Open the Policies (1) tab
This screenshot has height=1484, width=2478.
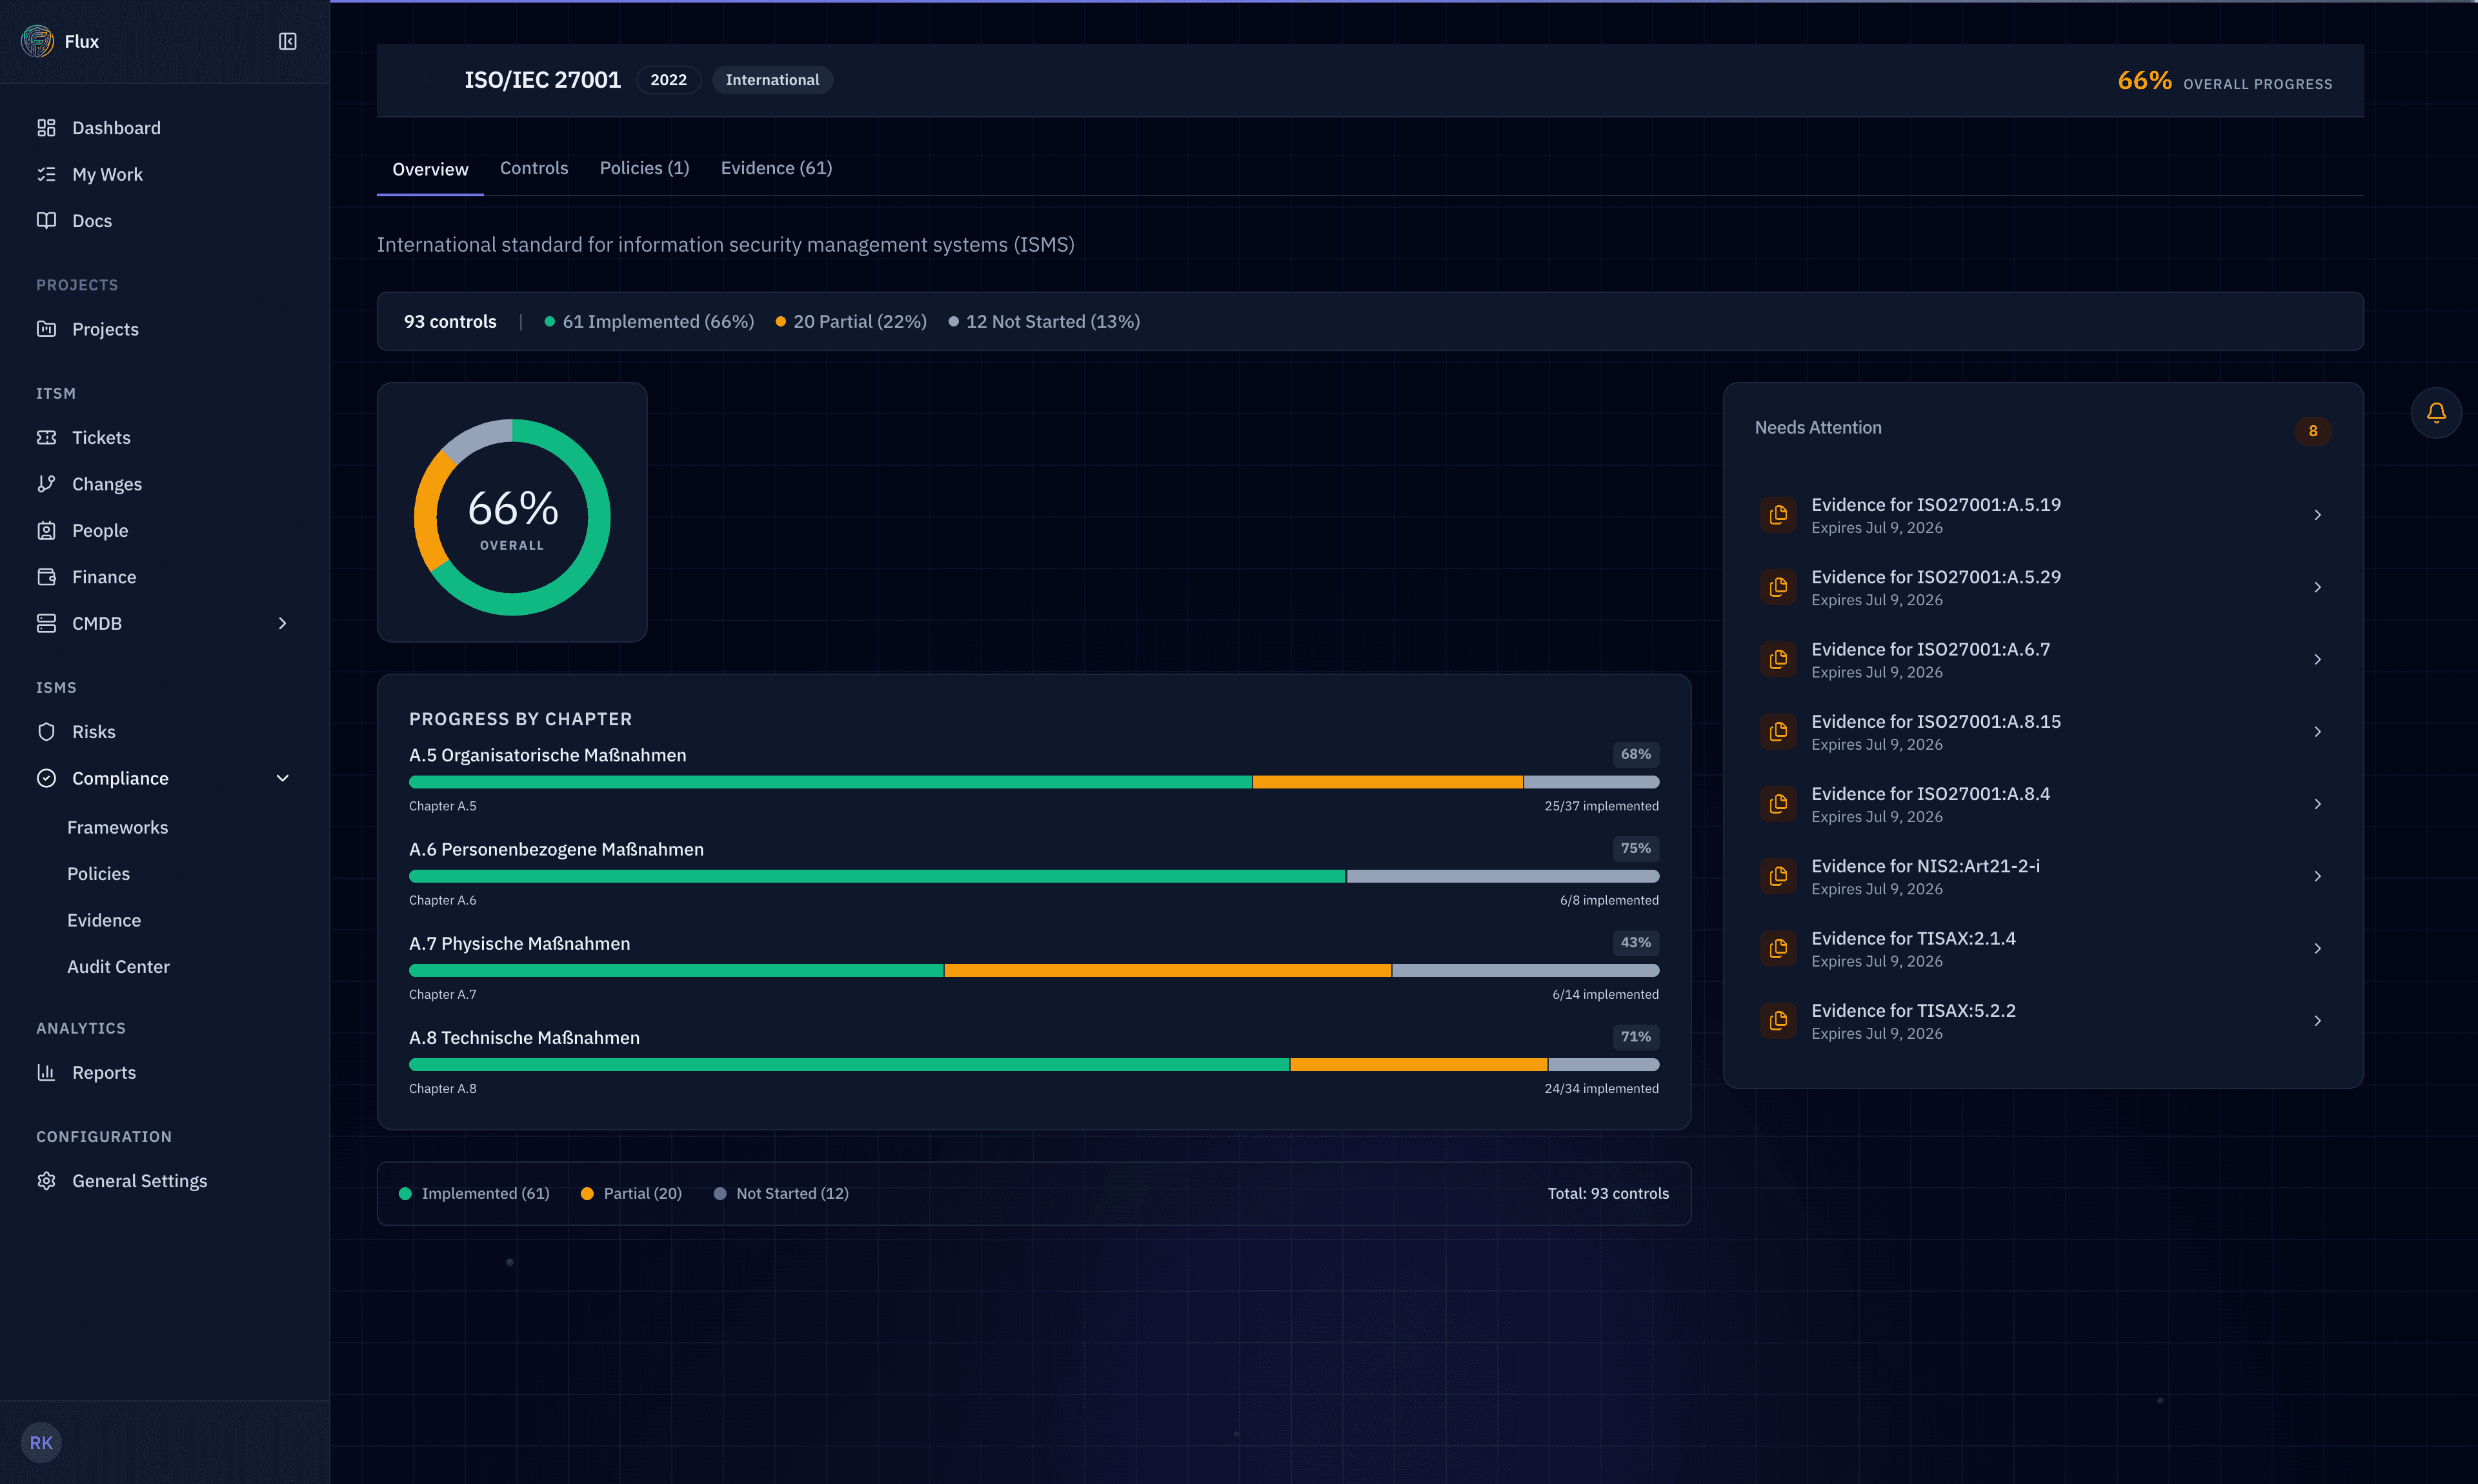point(644,168)
